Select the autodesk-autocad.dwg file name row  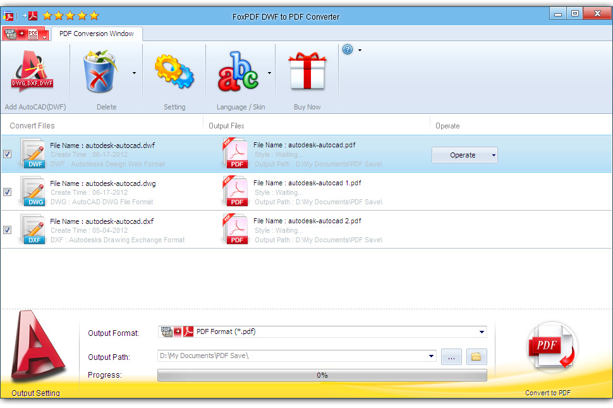pos(103,183)
